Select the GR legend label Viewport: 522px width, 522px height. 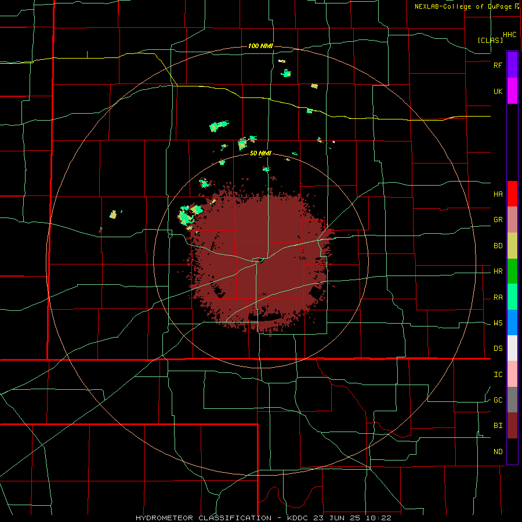498,220
